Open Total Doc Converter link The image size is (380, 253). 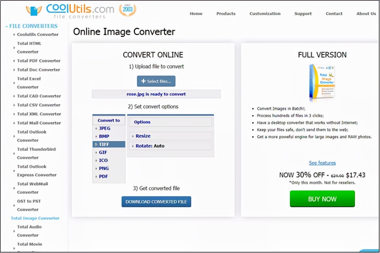point(38,70)
